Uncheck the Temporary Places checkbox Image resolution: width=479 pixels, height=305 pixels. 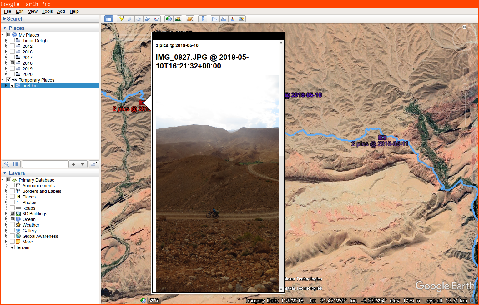tap(8, 80)
